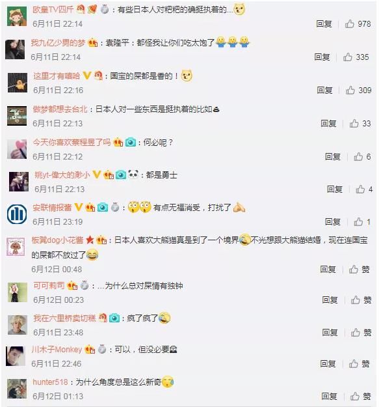This screenshot has width=379, height=407.
Task: Click the red star badge of 板凳dog小花酱
Action: [90, 240]
